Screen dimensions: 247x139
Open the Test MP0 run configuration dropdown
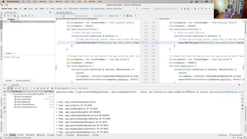pyautogui.click(x=146, y=8)
